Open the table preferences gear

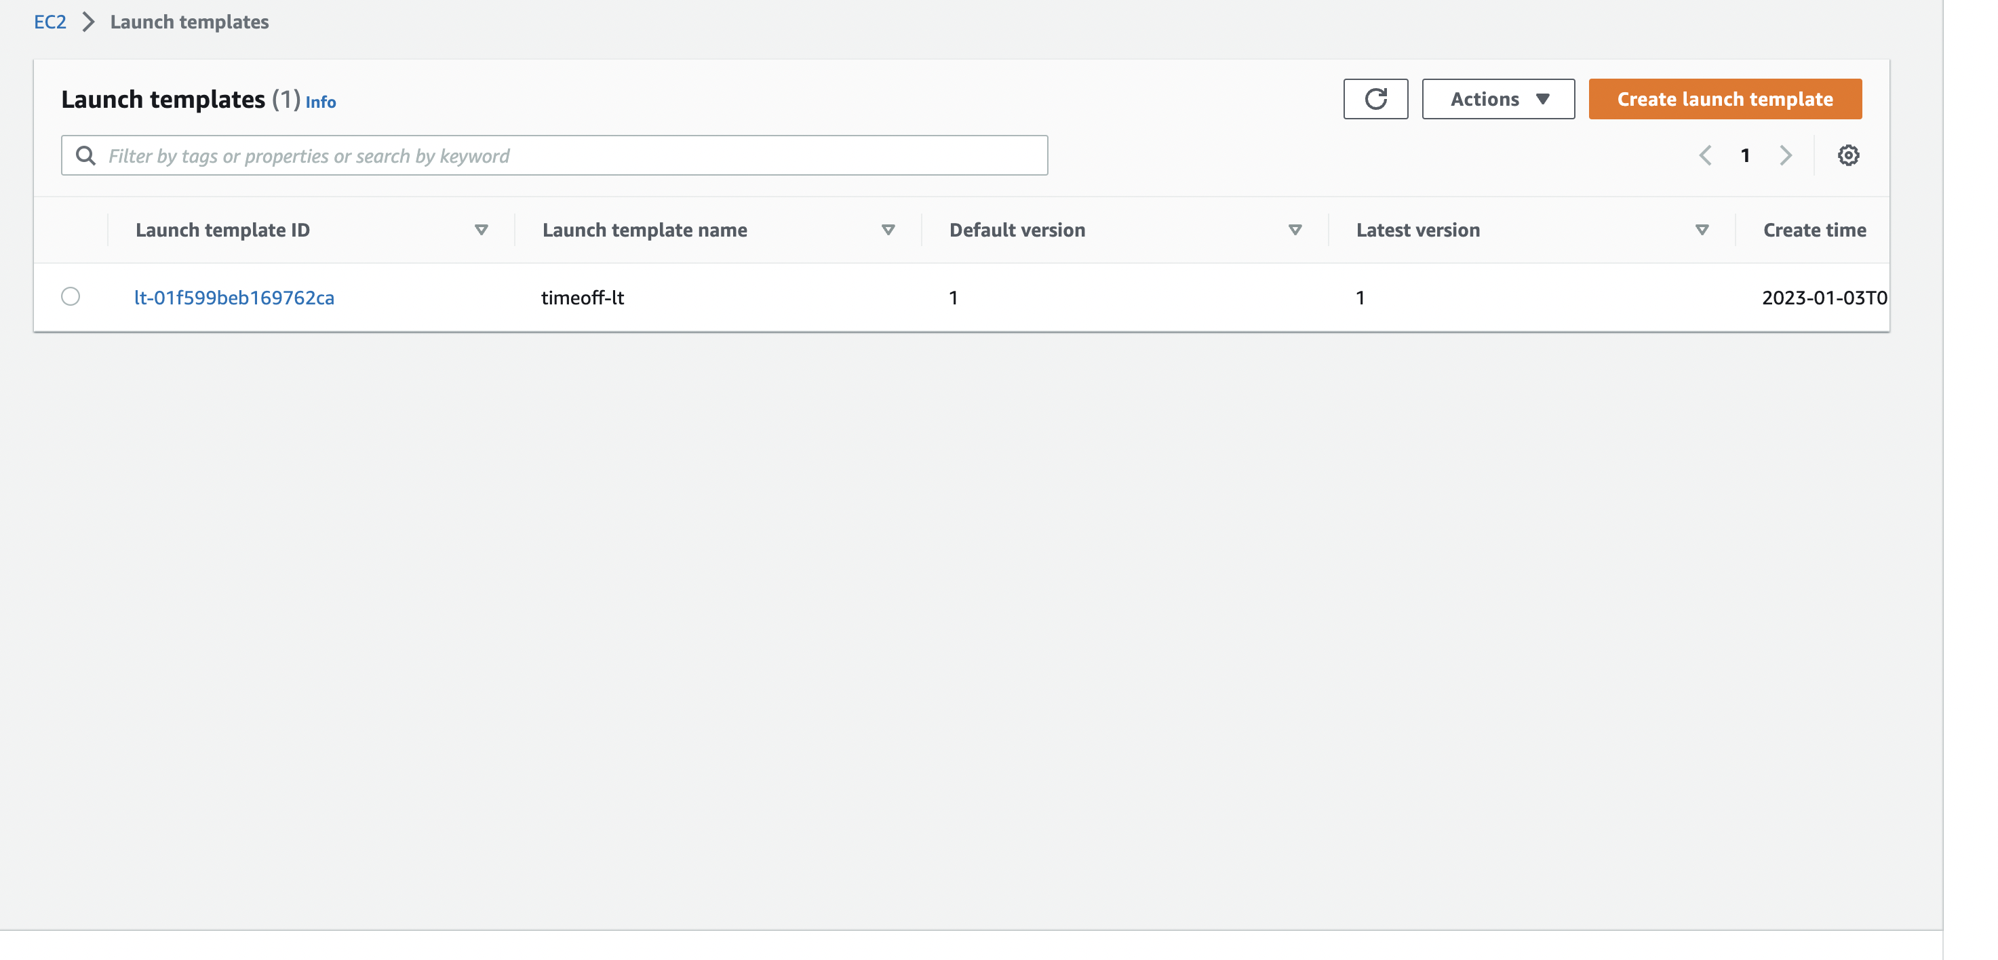[1849, 155]
